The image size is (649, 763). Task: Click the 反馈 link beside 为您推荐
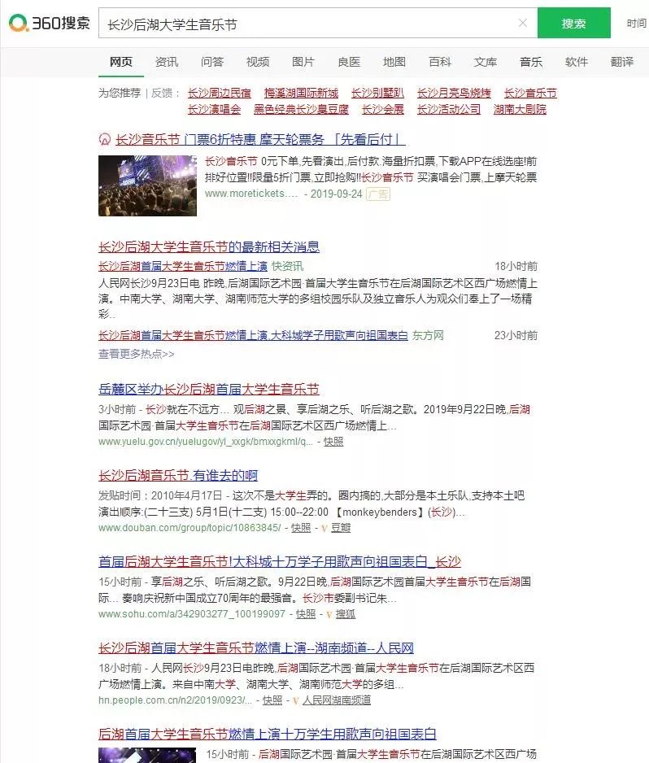tap(162, 93)
